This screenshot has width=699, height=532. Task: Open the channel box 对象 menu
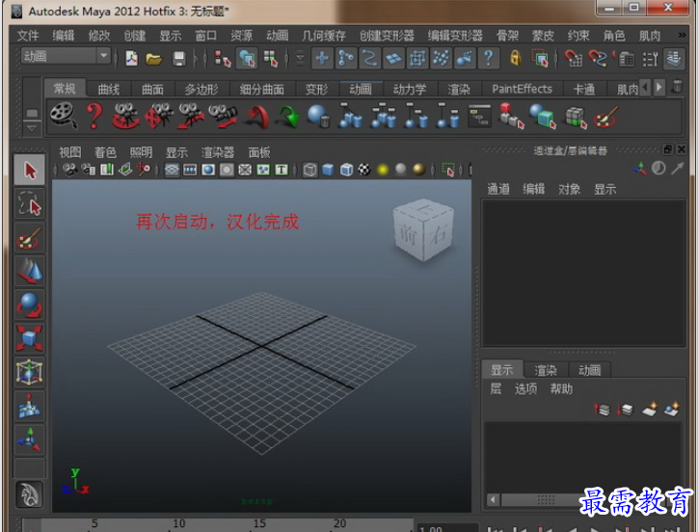pos(569,189)
